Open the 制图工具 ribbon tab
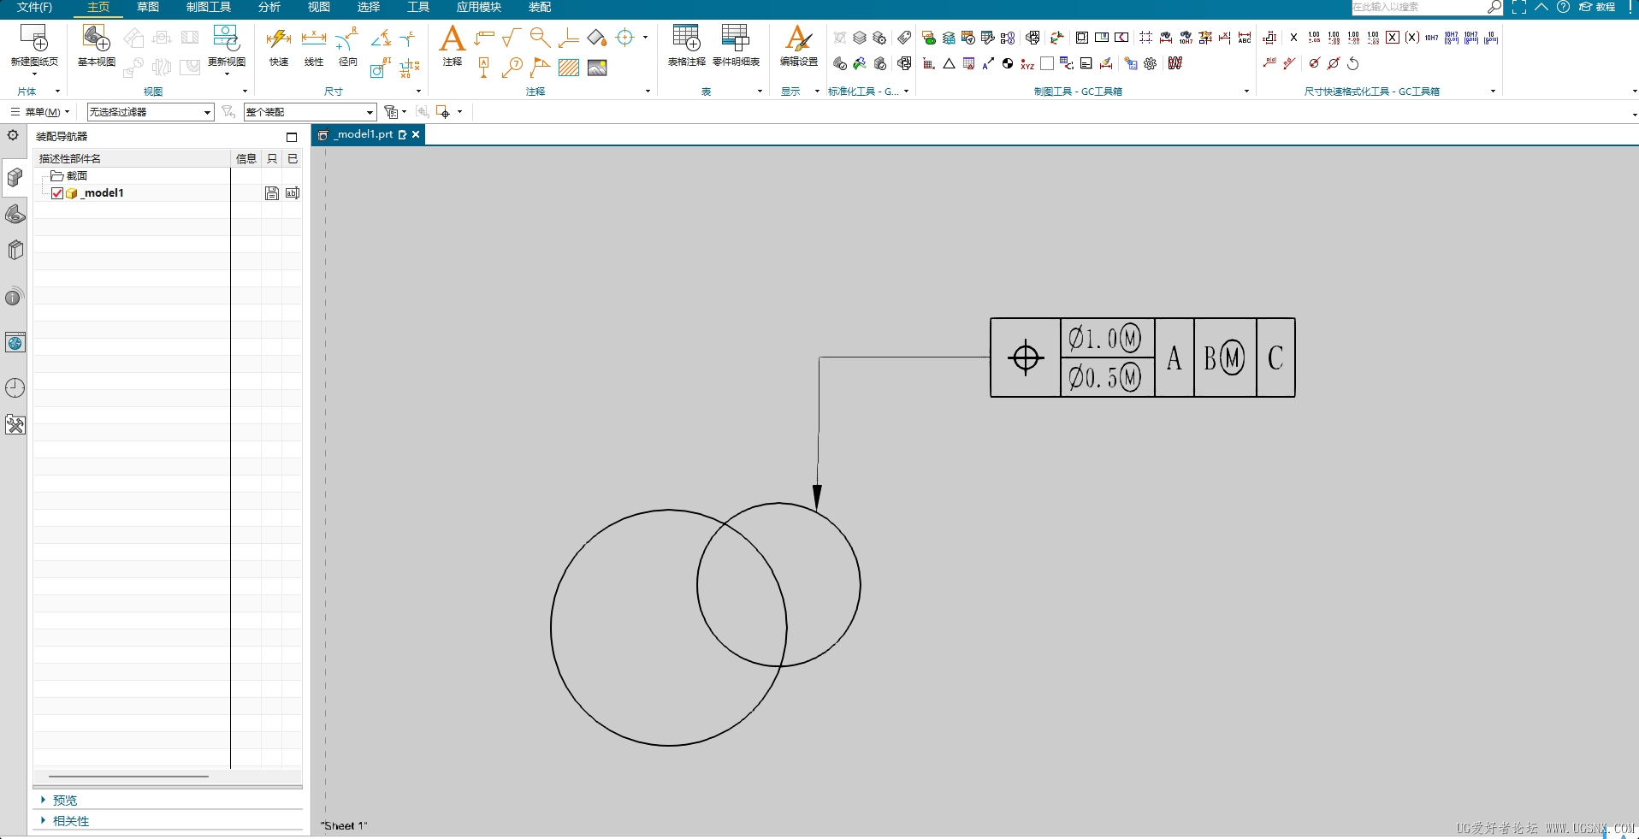This screenshot has height=839, width=1639. tap(209, 8)
